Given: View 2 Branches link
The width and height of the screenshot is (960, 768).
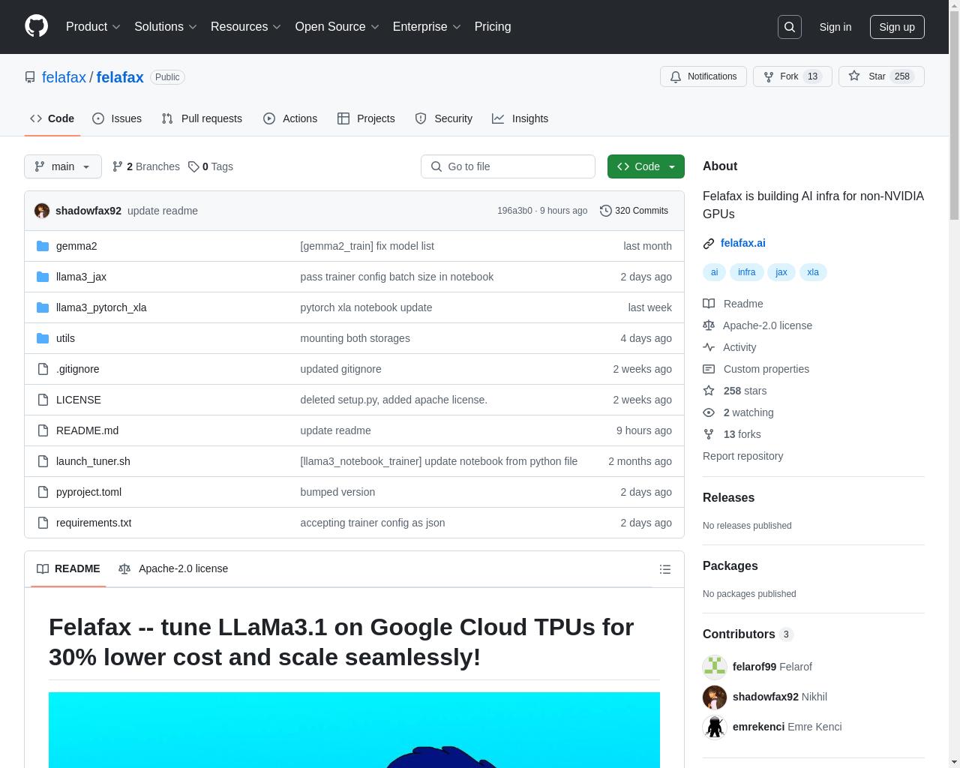Looking at the screenshot, I should pyautogui.click(x=146, y=166).
